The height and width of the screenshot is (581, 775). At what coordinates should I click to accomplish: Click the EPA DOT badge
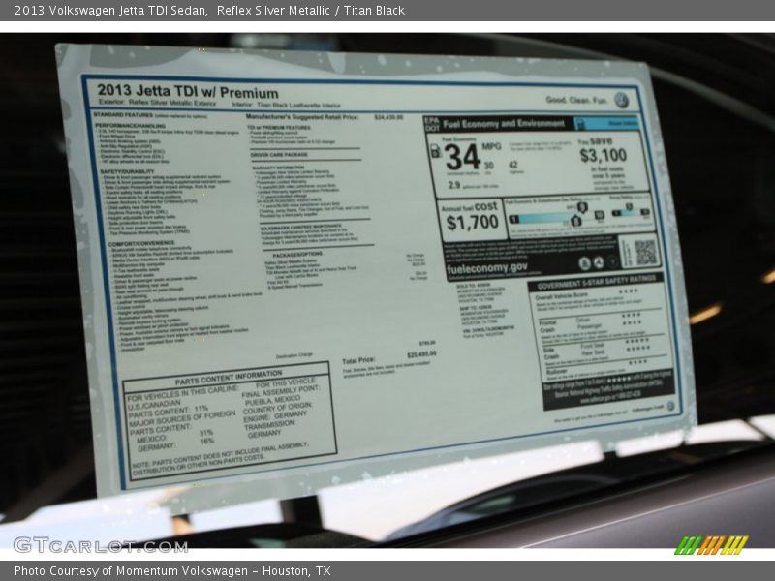[x=432, y=124]
